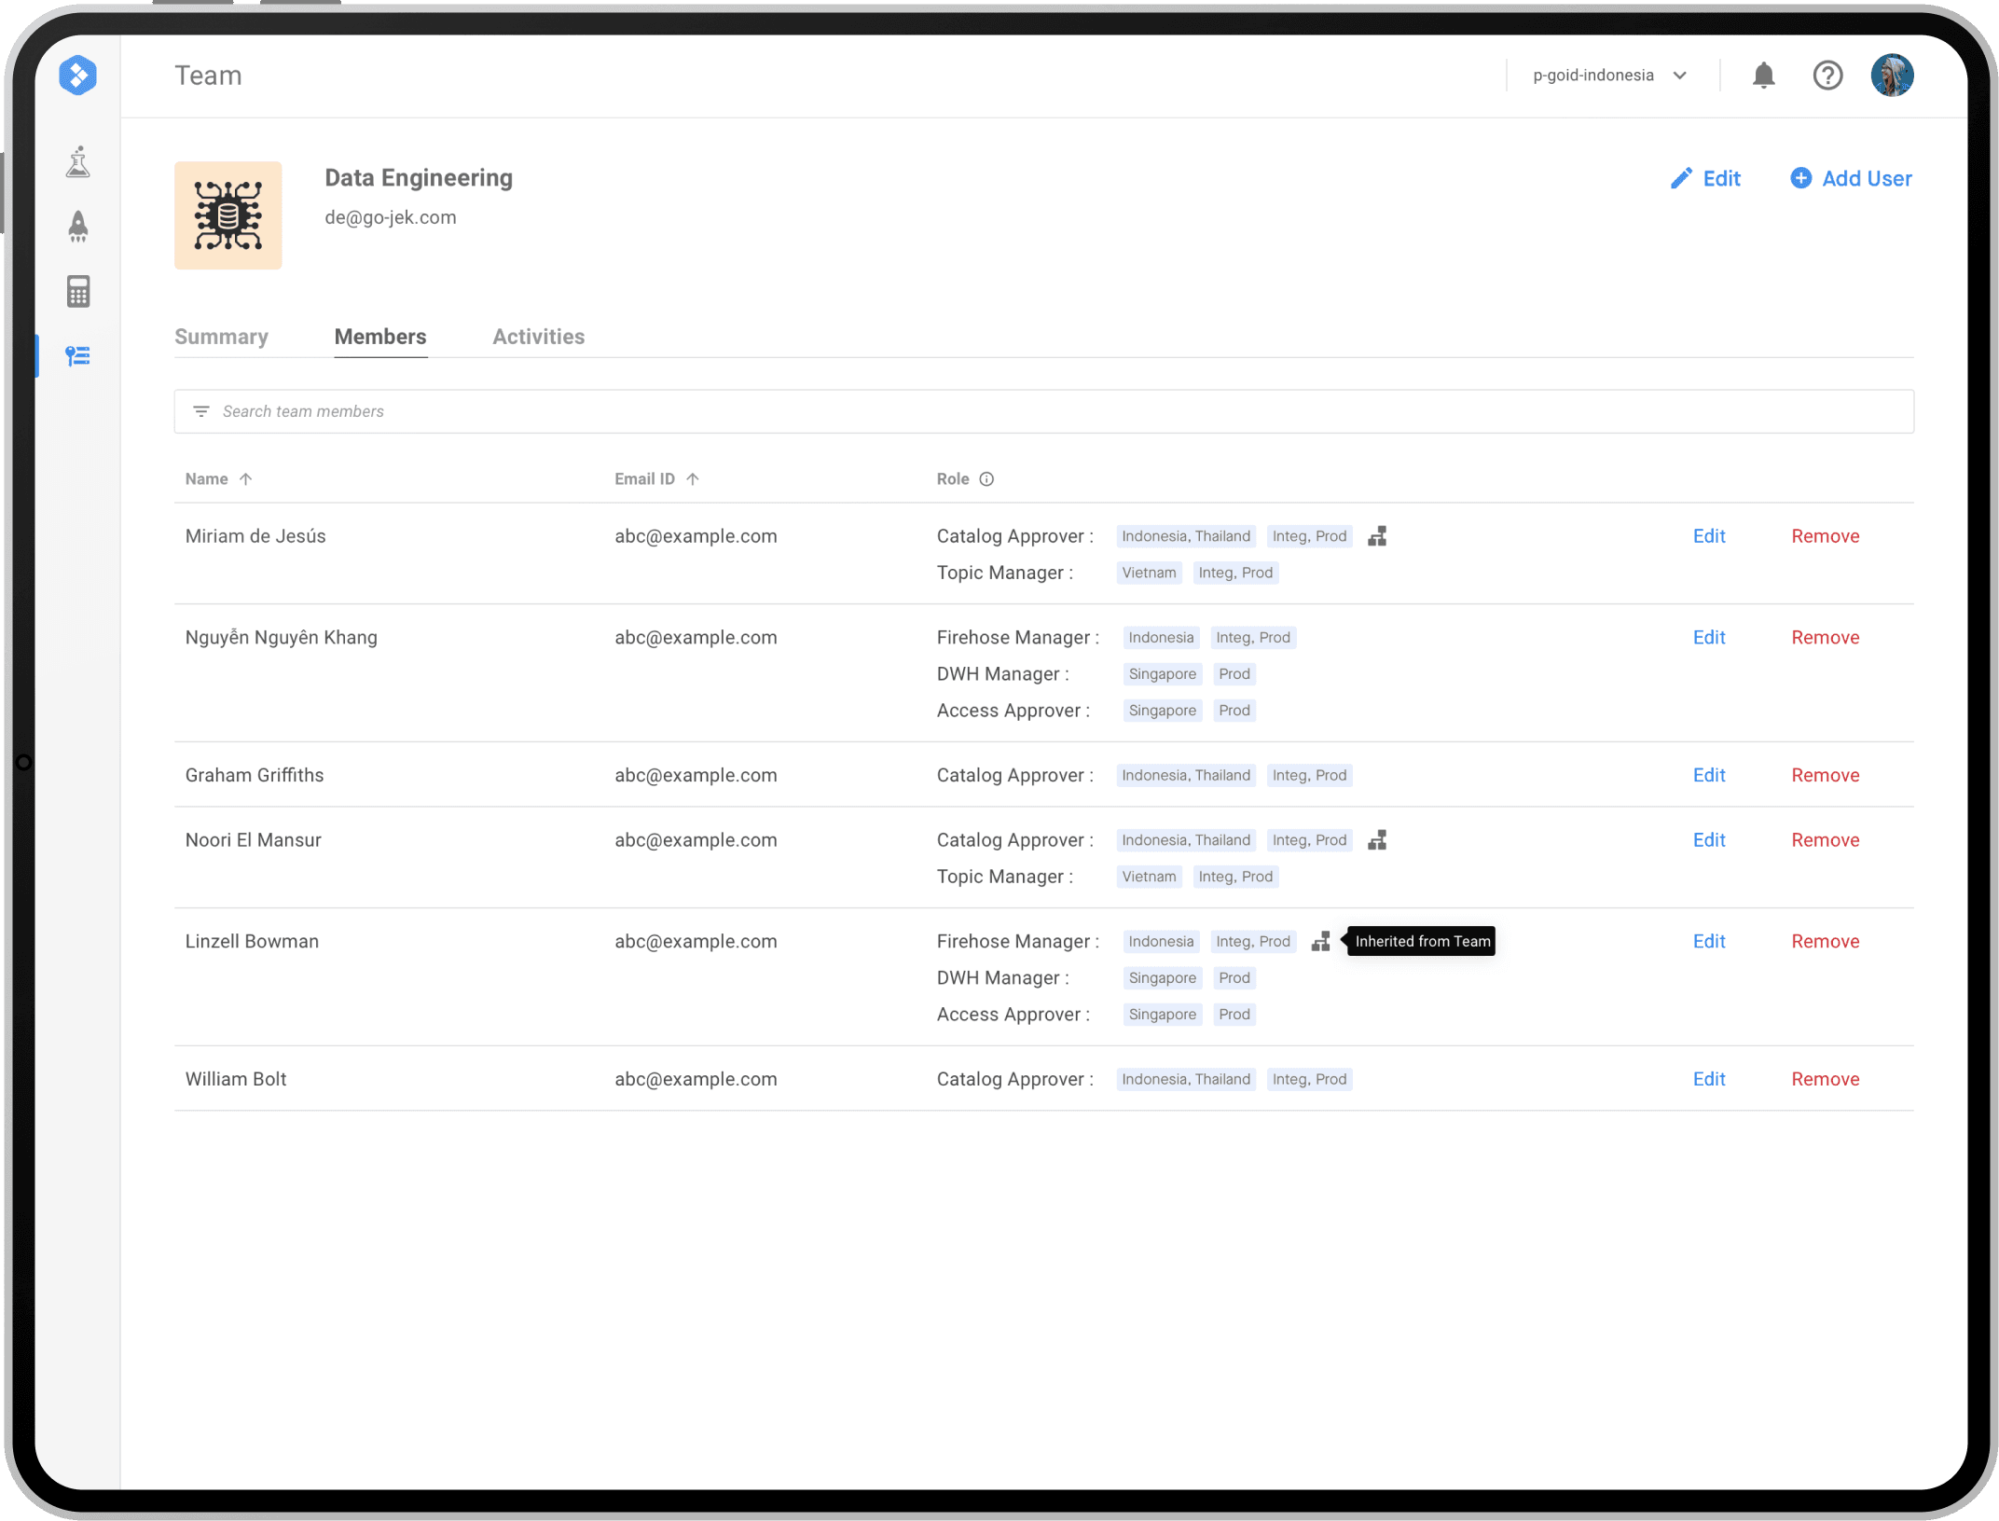Image resolution: width=1999 pixels, height=1521 pixels.
Task: Open the rocket sidebar icon
Action: (x=78, y=227)
